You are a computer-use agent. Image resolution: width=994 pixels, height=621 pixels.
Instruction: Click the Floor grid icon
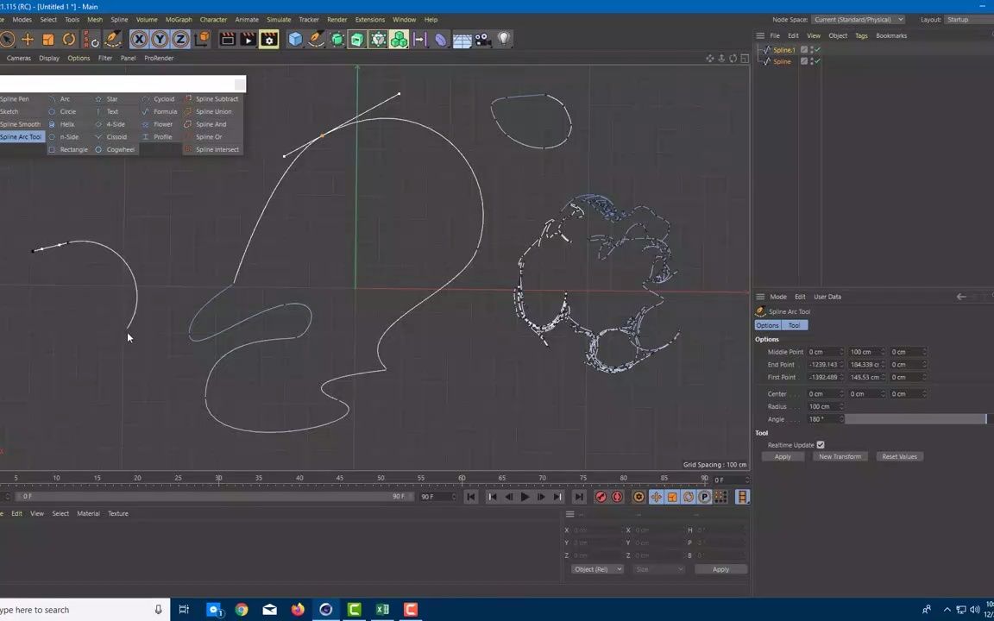click(462, 41)
